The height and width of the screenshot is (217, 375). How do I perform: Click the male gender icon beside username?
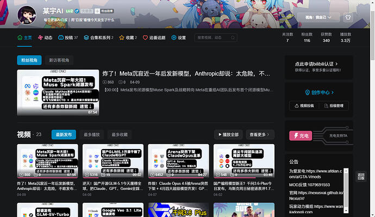pos(77,11)
